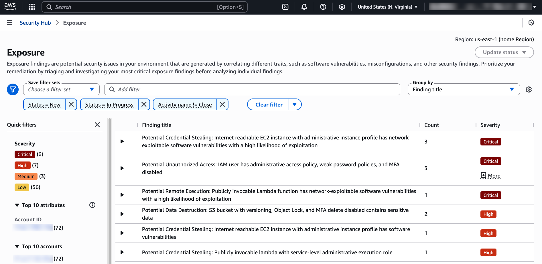Launch CloudShell from the top bar
Image resolution: width=542 pixels, height=264 pixels.
[x=285, y=7]
